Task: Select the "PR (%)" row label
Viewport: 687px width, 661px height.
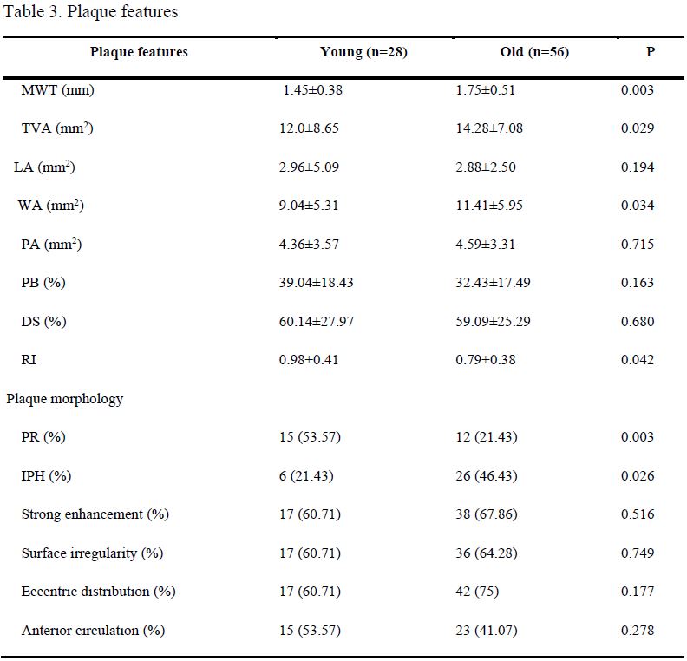Action: point(43,437)
